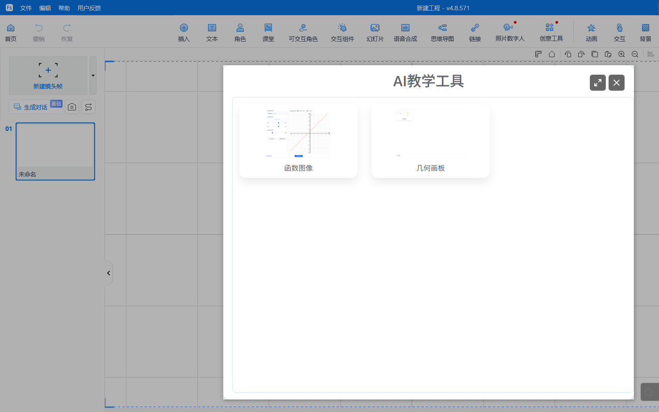659x412 pixels.
Task: Click the camera snapshot icon
Action: tap(72, 107)
